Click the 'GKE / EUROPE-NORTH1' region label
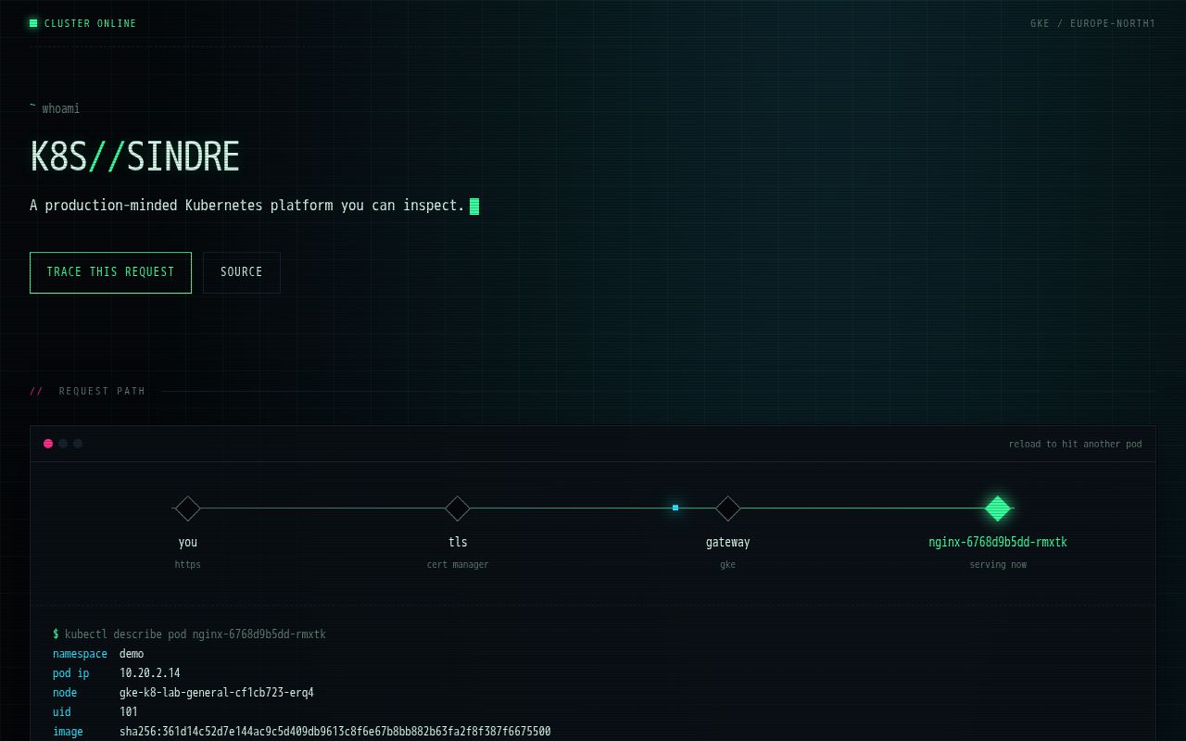The height and width of the screenshot is (741, 1186). (1092, 23)
